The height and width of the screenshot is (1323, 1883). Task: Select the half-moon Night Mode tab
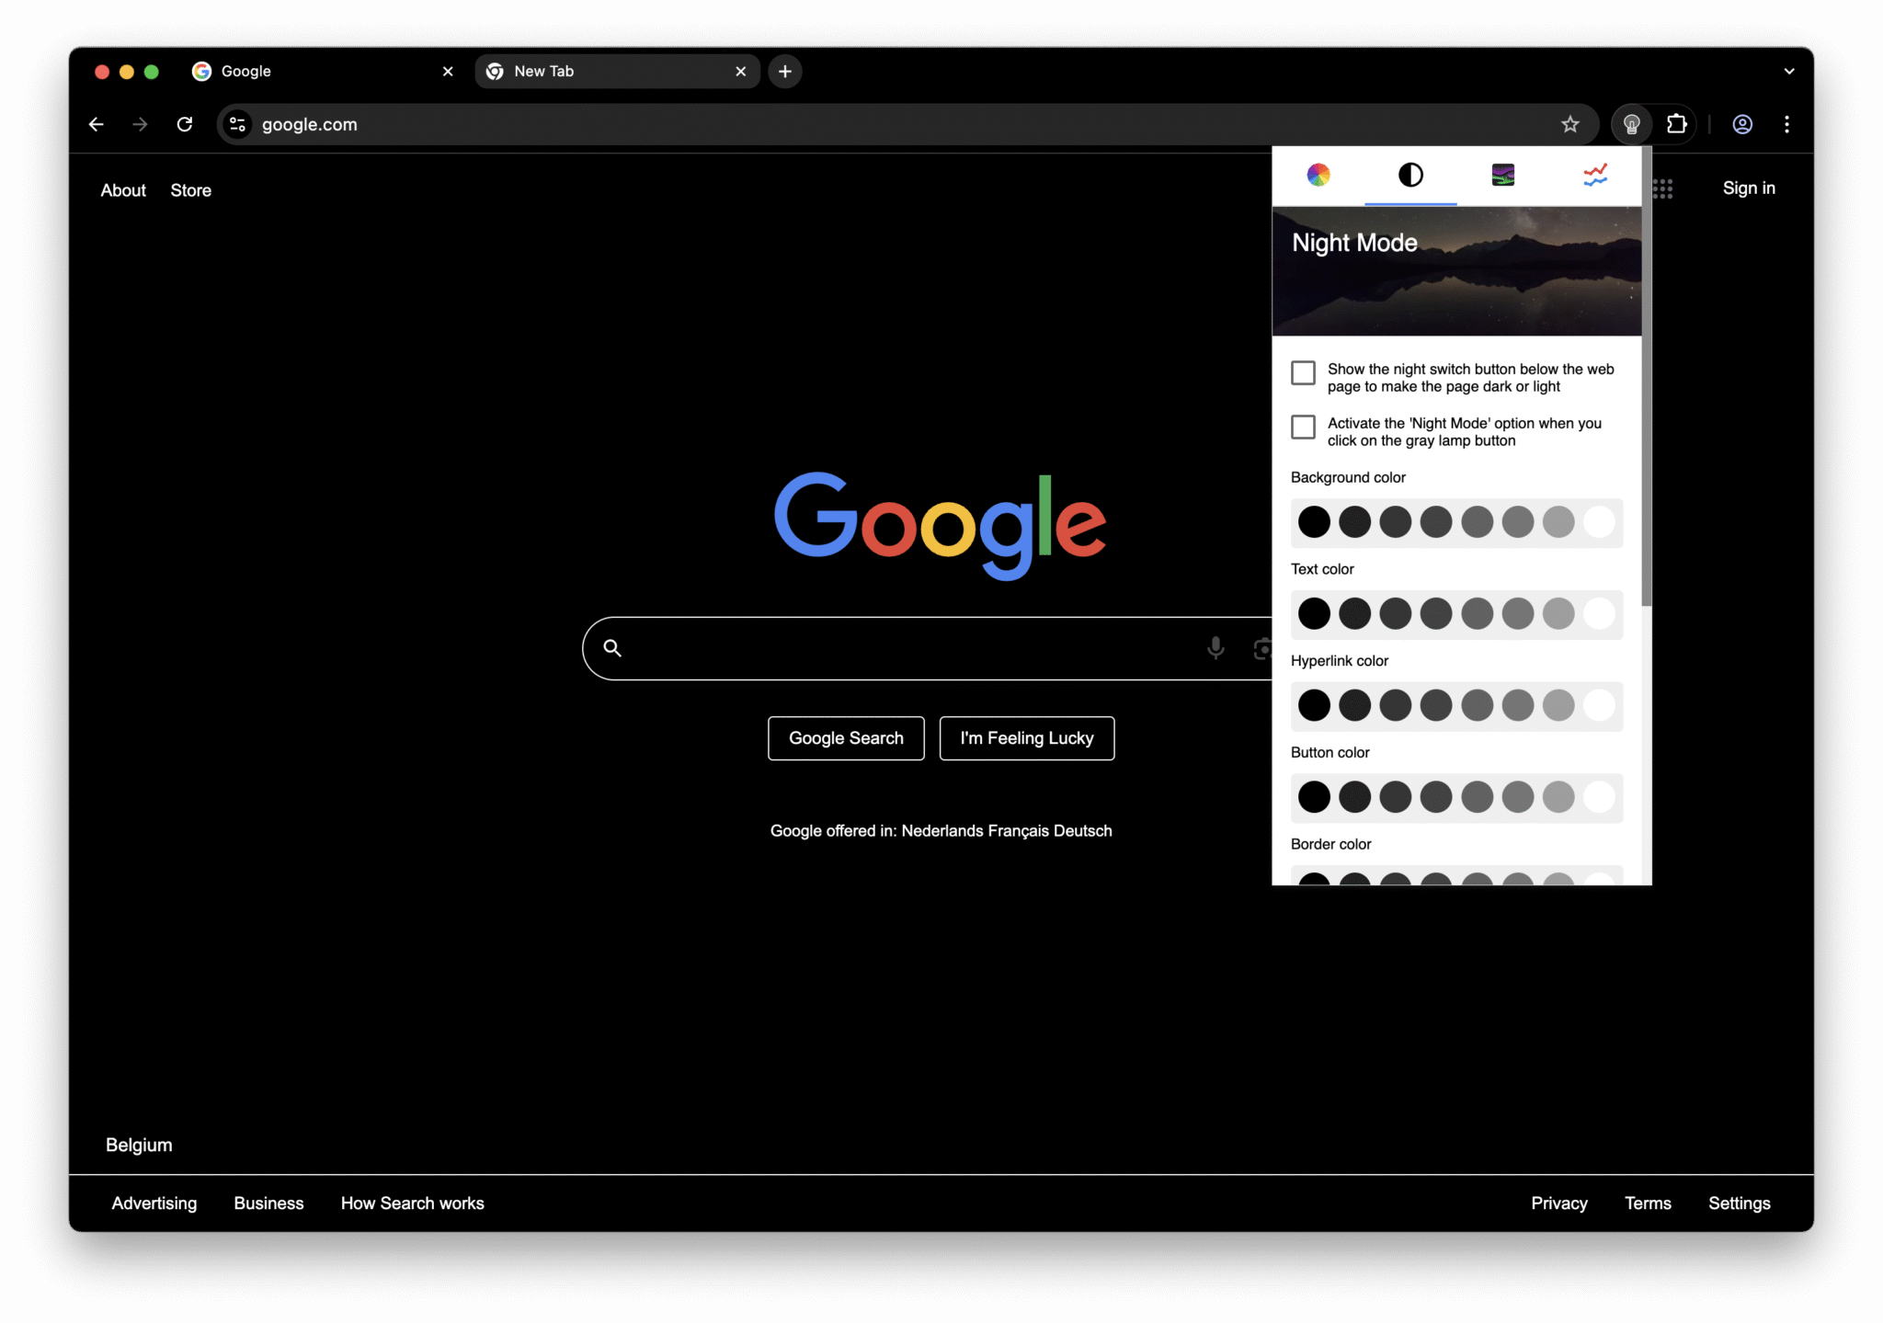click(1410, 175)
